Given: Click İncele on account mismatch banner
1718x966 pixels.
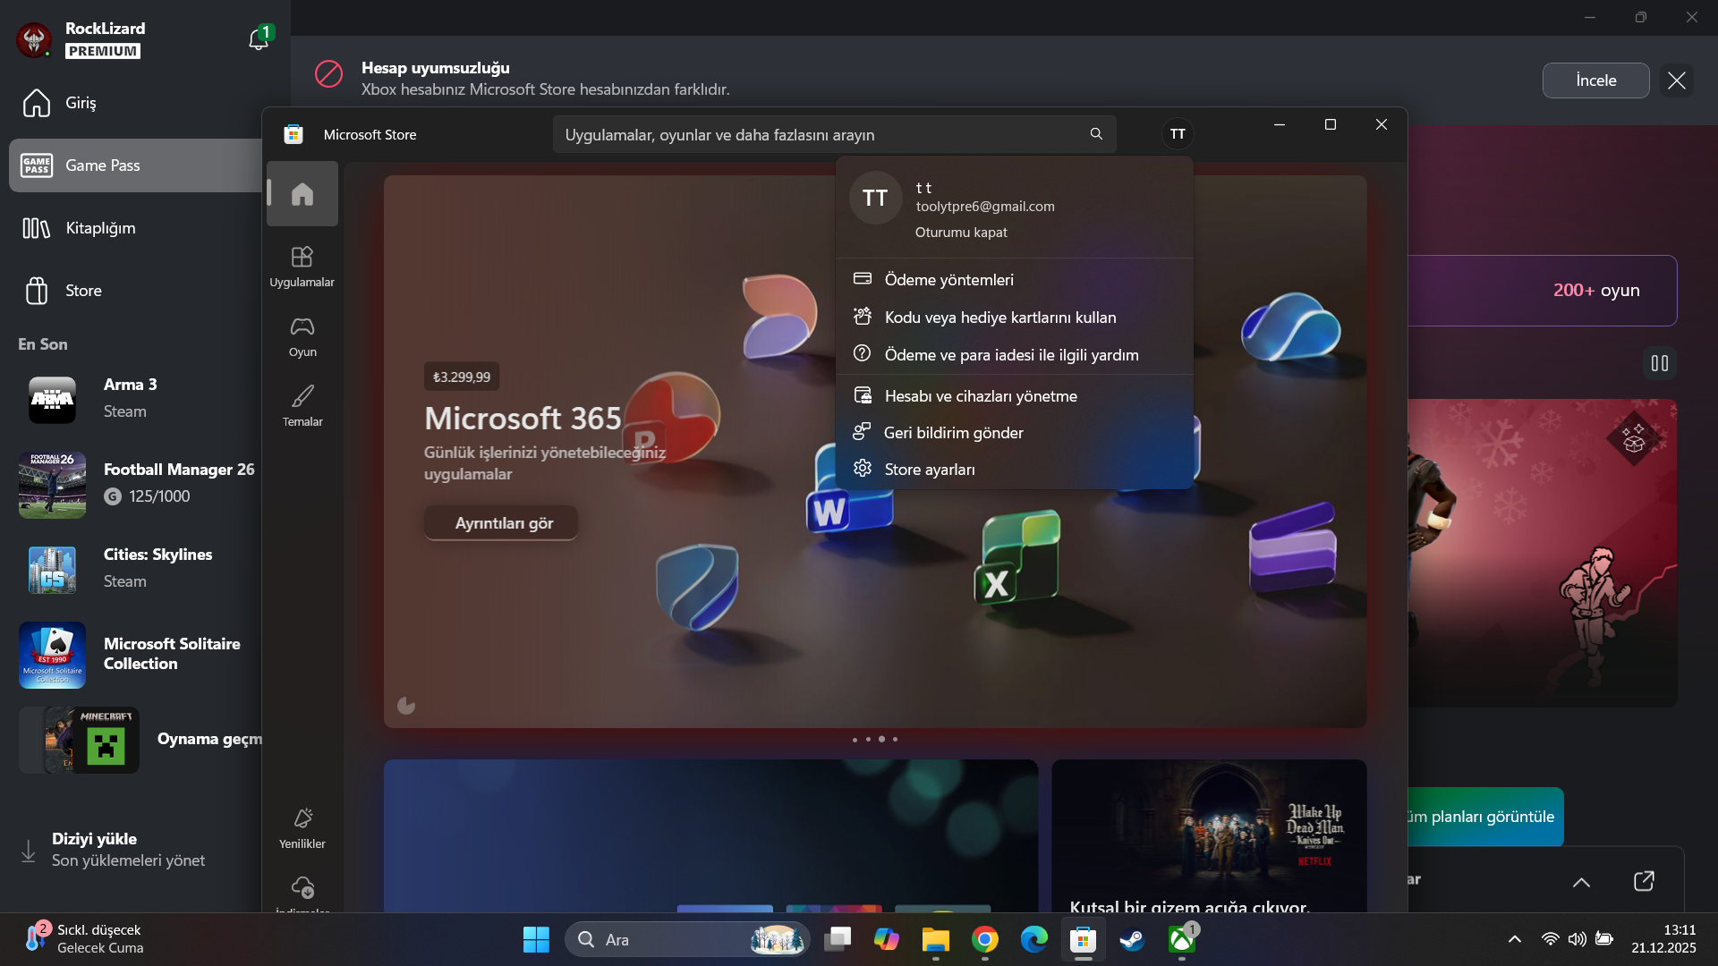Looking at the screenshot, I should click(x=1595, y=80).
